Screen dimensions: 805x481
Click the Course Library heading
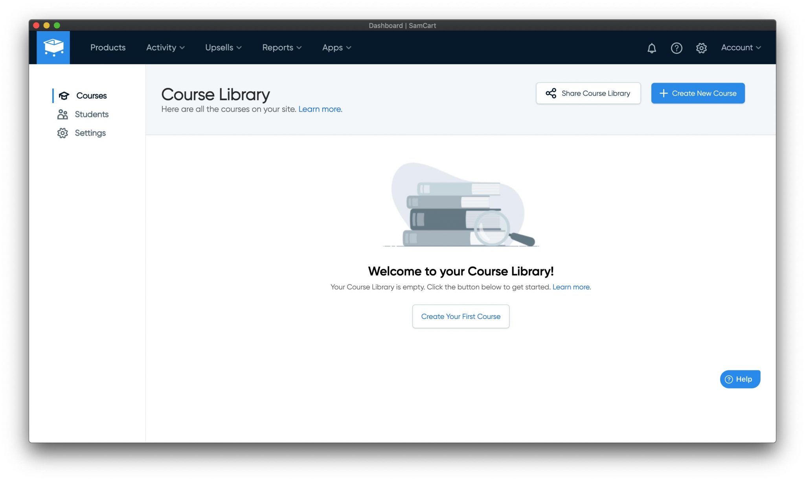coord(215,94)
